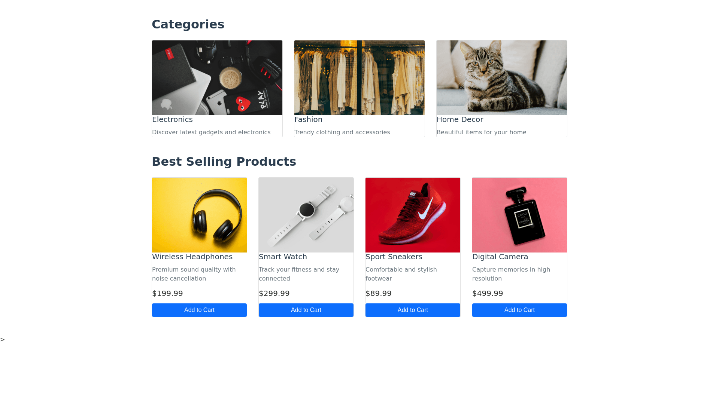Click the Wireless Headphones product photo
The width and height of the screenshot is (719, 404).
coord(199,215)
